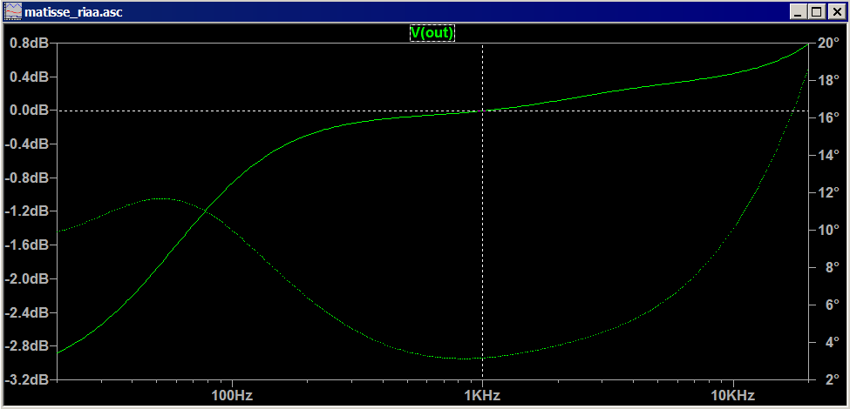Click the 10° phase axis label
Viewport: 850px width, 409px height.
click(828, 231)
